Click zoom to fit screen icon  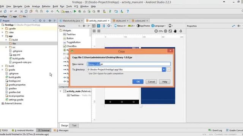click(x=170, y=31)
